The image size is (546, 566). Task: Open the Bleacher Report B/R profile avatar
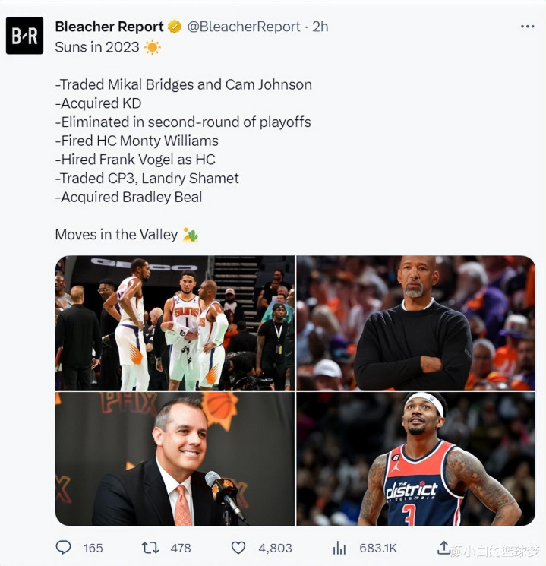[24, 36]
